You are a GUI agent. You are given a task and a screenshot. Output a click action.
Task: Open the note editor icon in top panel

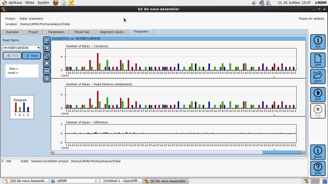[71, 3]
